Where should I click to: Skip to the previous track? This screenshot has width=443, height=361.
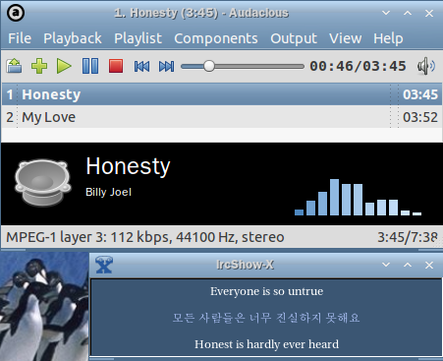(x=141, y=66)
